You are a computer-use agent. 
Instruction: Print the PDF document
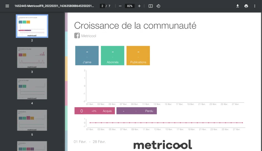(x=246, y=6)
